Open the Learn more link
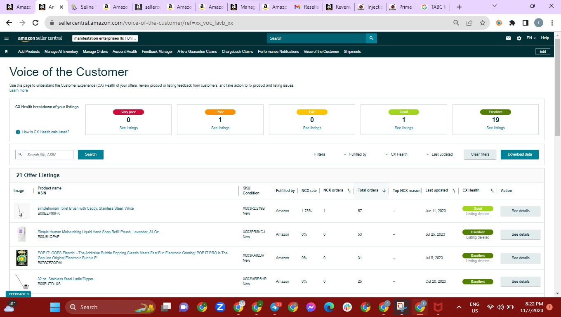The width and height of the screenshot is (561, 317). (x=19, y=90)
